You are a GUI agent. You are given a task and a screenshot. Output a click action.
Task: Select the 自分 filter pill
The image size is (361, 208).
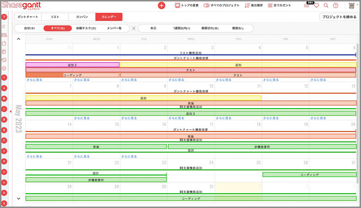pos(29,28)
